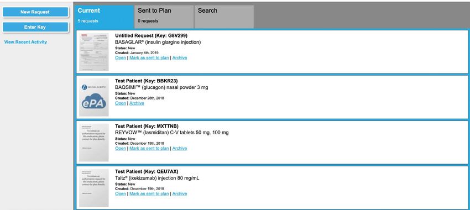Click the Express Scripts ePA cloud thumbnail

click(x=94, y=97)
